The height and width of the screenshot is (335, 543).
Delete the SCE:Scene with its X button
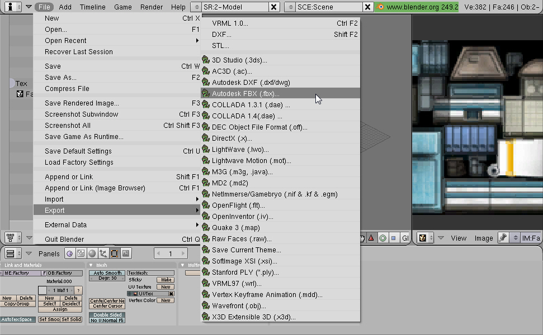point(367,7)
